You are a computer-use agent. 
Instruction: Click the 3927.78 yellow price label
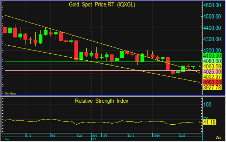pos(212,88)
